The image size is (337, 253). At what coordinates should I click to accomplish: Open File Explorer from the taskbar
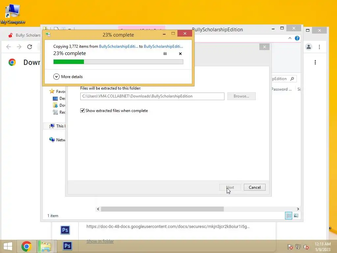coord(46,246)
